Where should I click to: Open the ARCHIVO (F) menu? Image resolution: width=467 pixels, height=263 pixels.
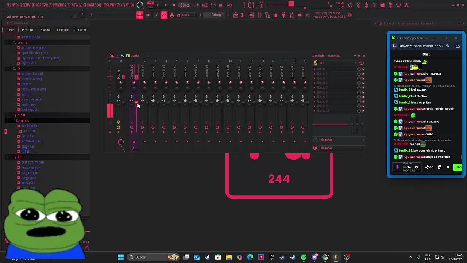[14, 5]
